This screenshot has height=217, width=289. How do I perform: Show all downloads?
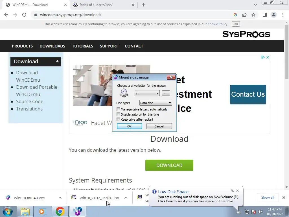268,198
